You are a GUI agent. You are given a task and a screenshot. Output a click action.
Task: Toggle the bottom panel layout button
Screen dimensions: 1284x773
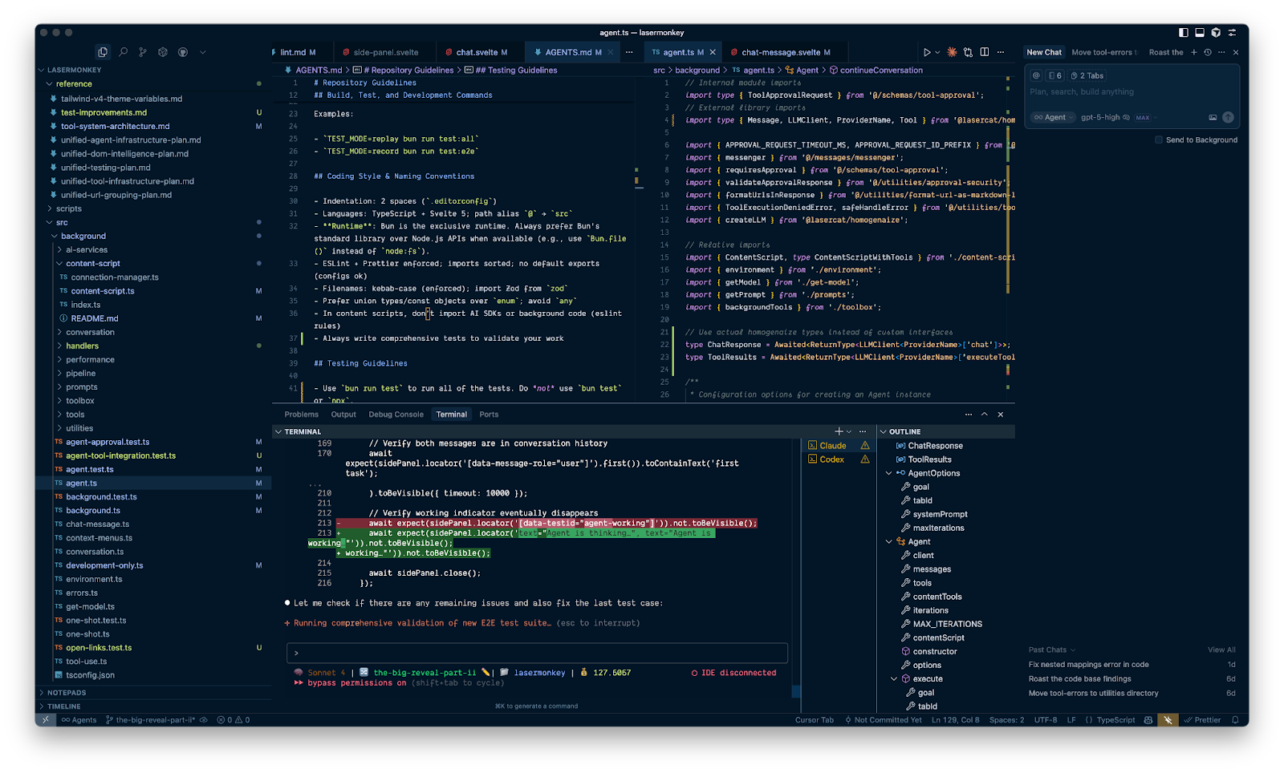click(x=1200, y=33)
